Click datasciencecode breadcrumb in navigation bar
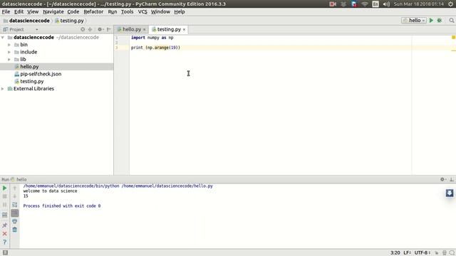The height and width of the screenshot is (256, 456). click(29, 21)
